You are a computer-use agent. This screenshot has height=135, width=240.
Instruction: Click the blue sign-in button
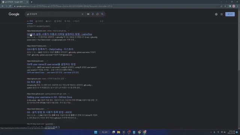coord(230,14)
